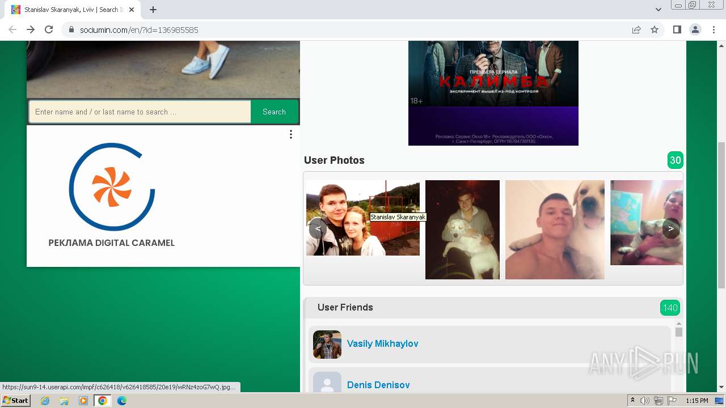Reload the current page

coord(49,29)
